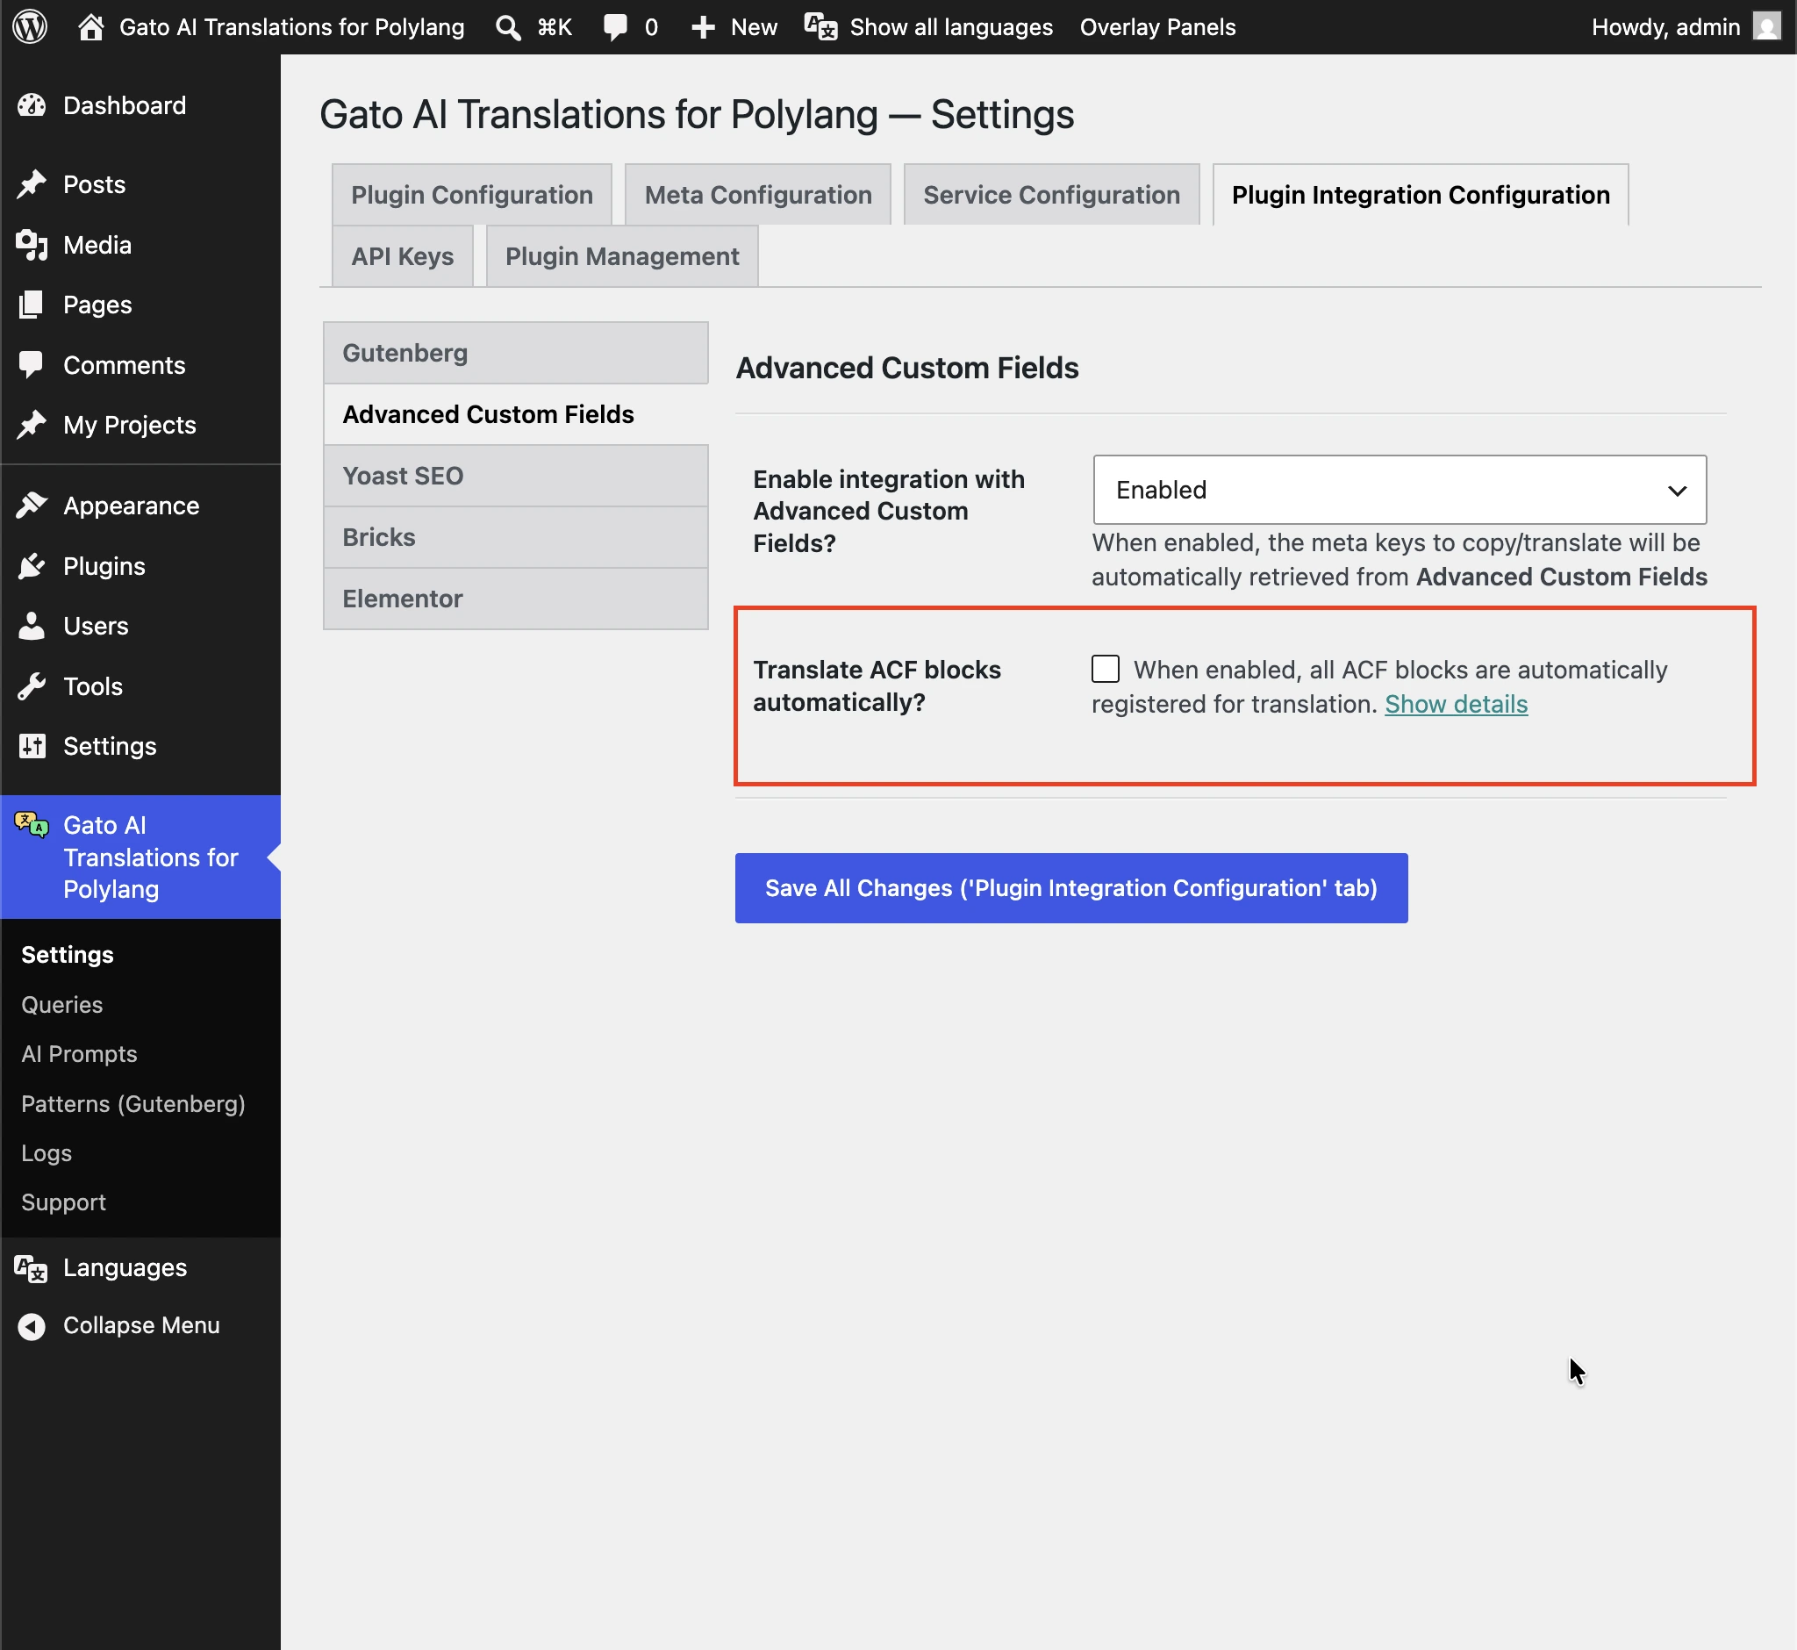The image size is (1797, 1650).
Task: Click the Media library icon
Action: [32, 245]
